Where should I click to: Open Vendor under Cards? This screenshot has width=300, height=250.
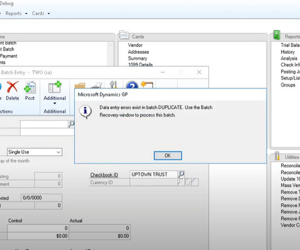135,45
